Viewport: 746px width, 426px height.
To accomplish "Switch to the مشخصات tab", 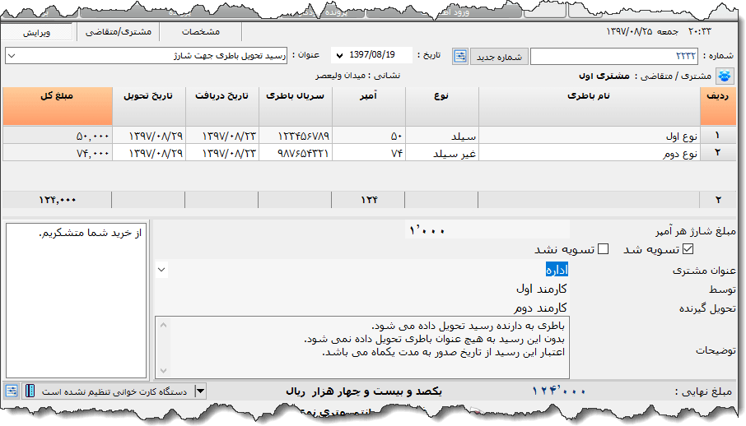I will [201, 32].
